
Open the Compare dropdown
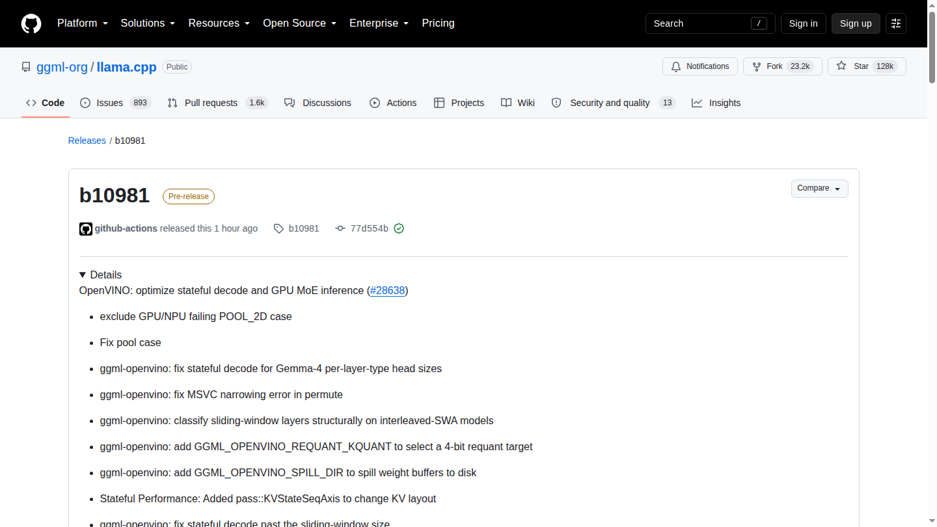[x=820, y=188]
